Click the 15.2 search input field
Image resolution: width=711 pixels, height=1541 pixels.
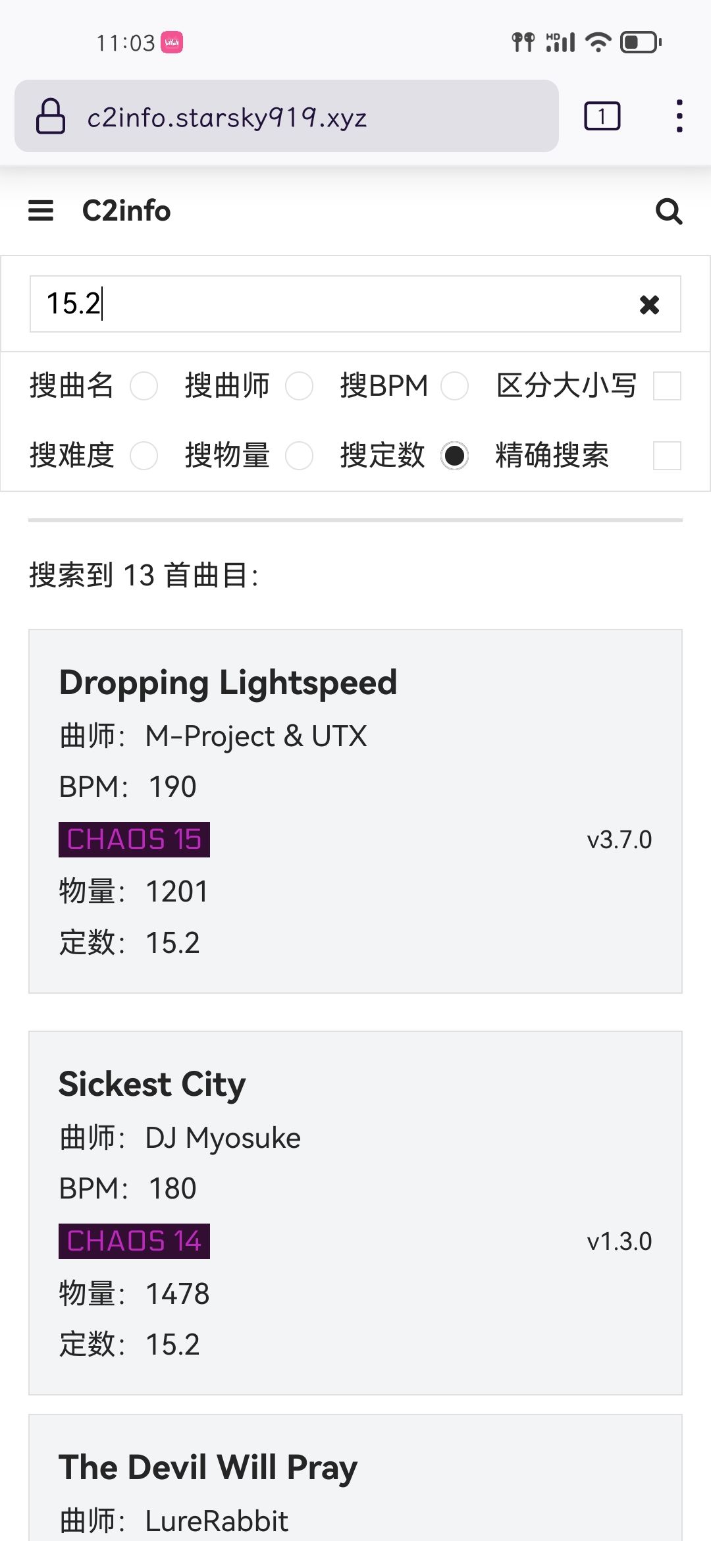click(x=329, y=304)
